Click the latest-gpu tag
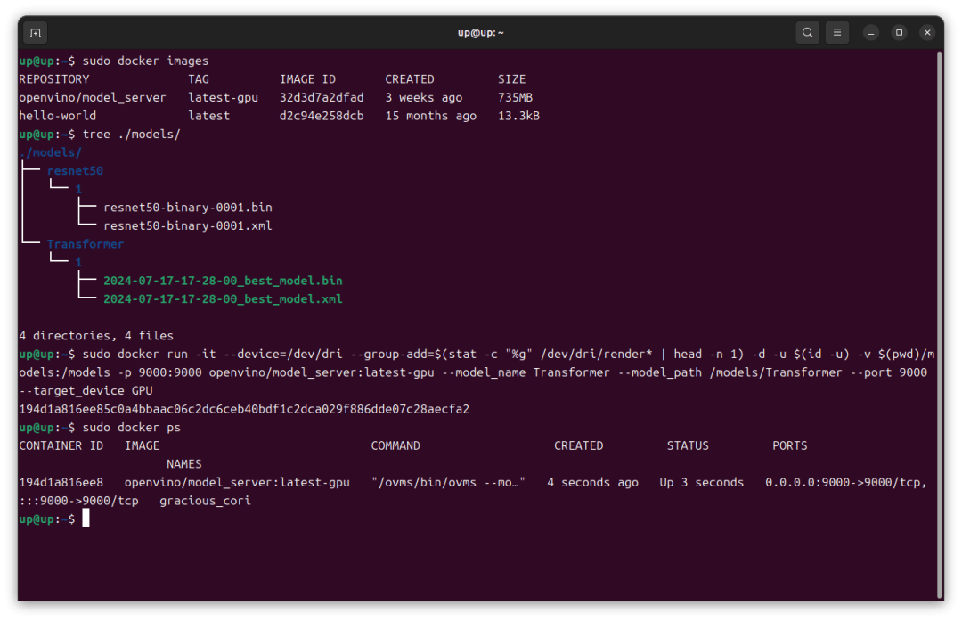962x621 pixels. click(x=224, y=98)
